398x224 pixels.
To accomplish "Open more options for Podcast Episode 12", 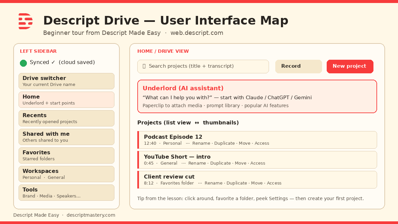I will click(x=188, y=143).
